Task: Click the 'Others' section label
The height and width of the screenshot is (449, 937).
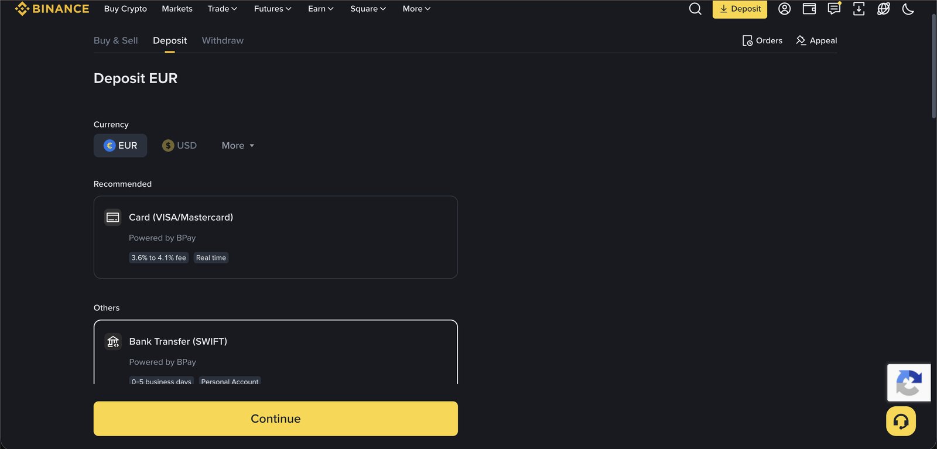Action: point(107,308)
